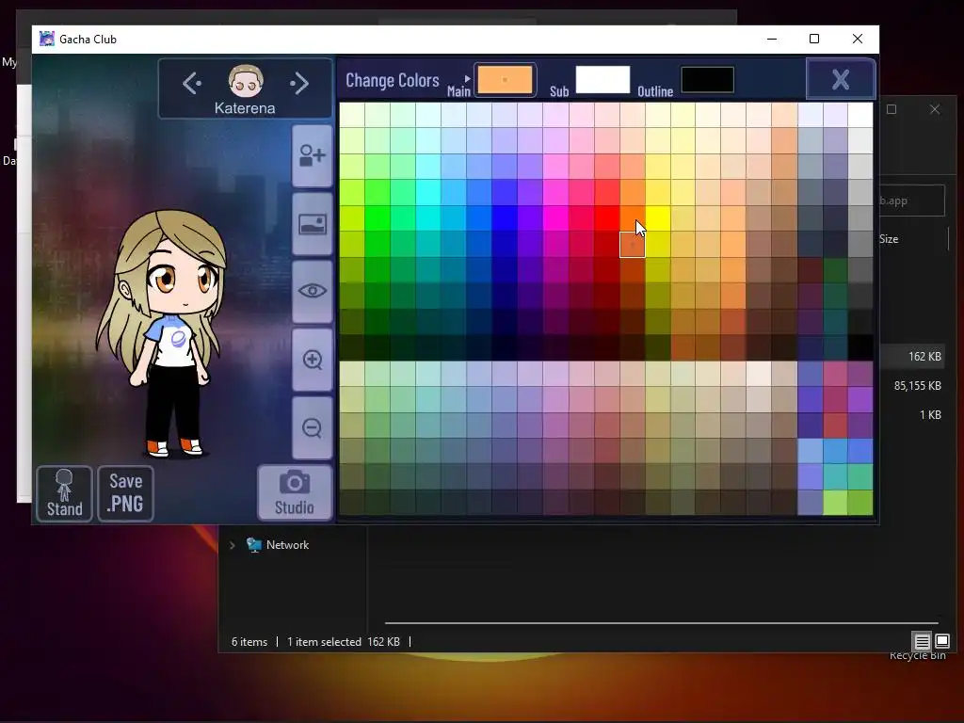The height and width of the screenshot is (723, 964).
Task: Select the Outline black color swatch
Action: point(708,80)
